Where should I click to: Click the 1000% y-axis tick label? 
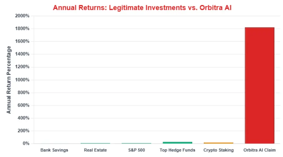22,80
